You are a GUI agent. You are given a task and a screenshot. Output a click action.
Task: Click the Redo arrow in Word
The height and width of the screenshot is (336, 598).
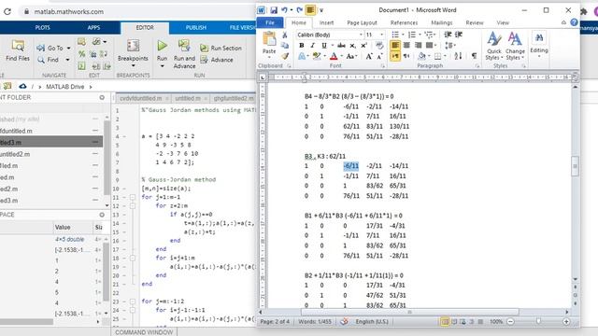click(x=299, y=10)
